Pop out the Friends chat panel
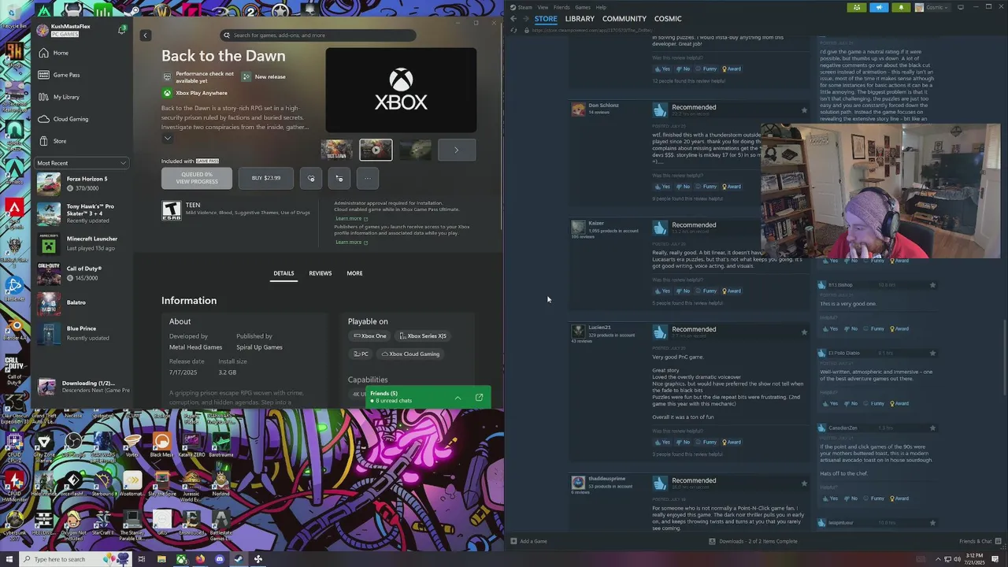This screenshot has width=1008, height=567. click(x=479, y=398)
